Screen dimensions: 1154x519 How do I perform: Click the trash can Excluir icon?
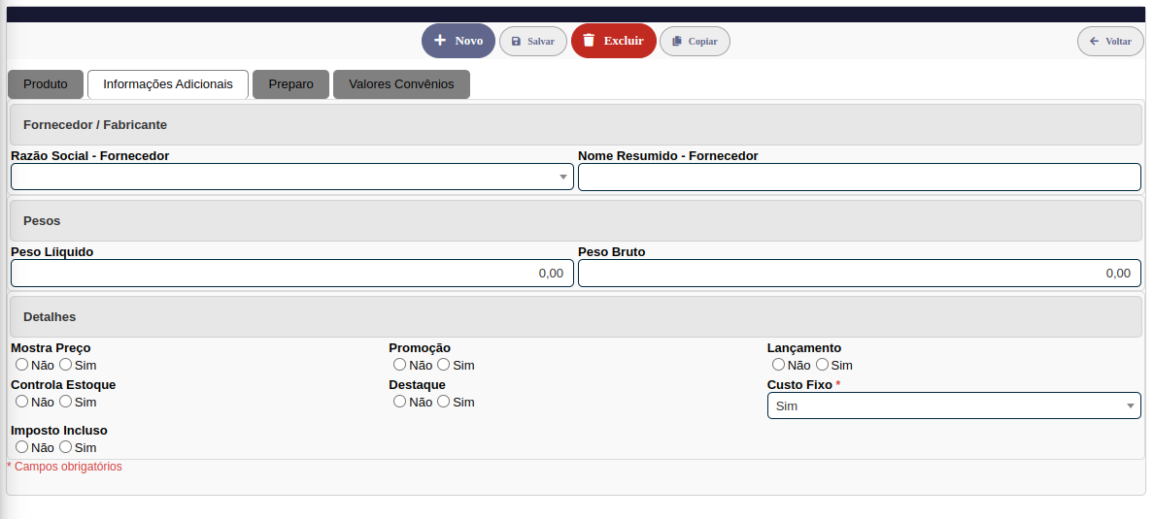pos(589,41)
